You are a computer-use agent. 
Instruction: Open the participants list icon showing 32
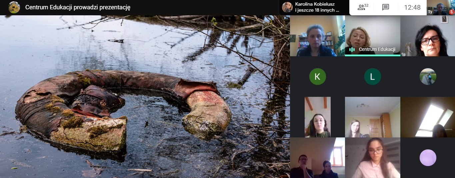pos(363,7)
